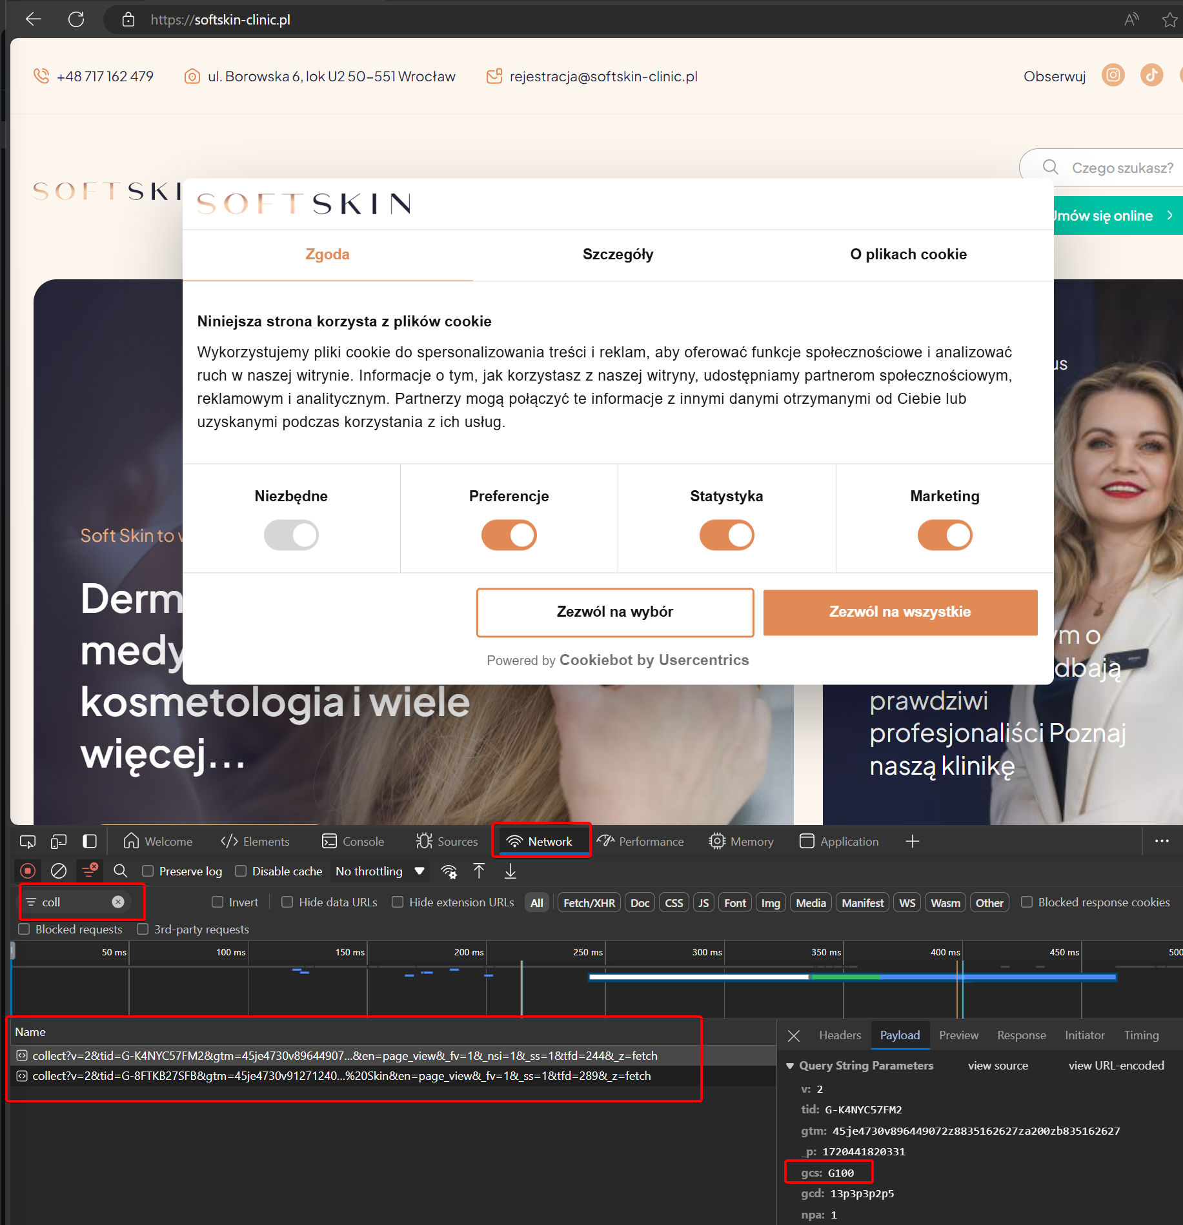Screen dimensions: 1183x1225
Task: Open network conditions Wi-Fi gear icon
Action: click(x=449, y=871)
